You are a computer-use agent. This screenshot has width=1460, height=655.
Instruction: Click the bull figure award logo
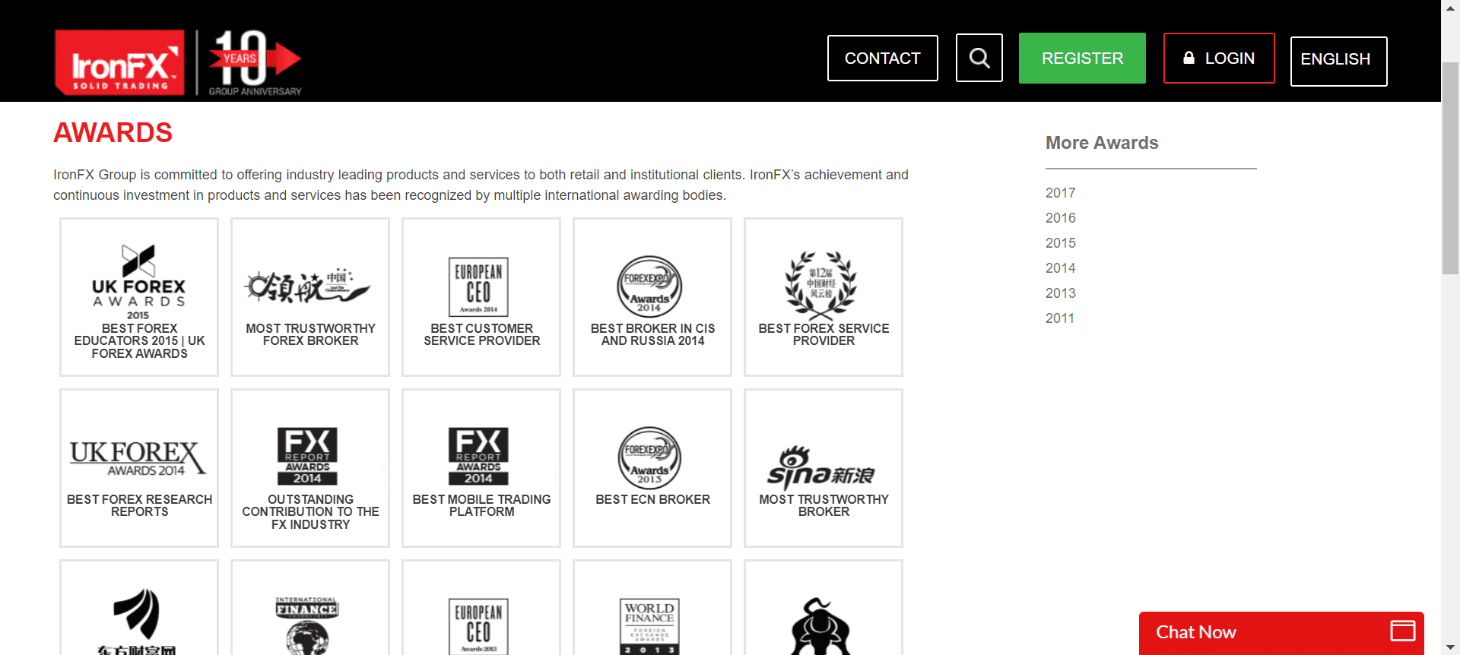tap(820, 626)
